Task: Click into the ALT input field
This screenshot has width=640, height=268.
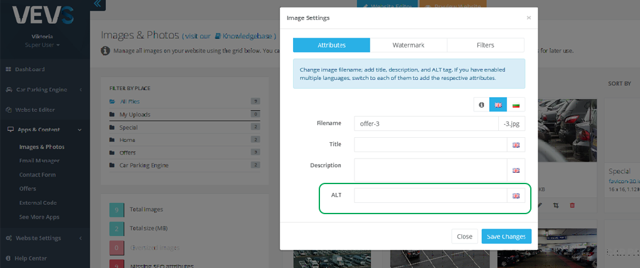Action: [x=430, y=195]
